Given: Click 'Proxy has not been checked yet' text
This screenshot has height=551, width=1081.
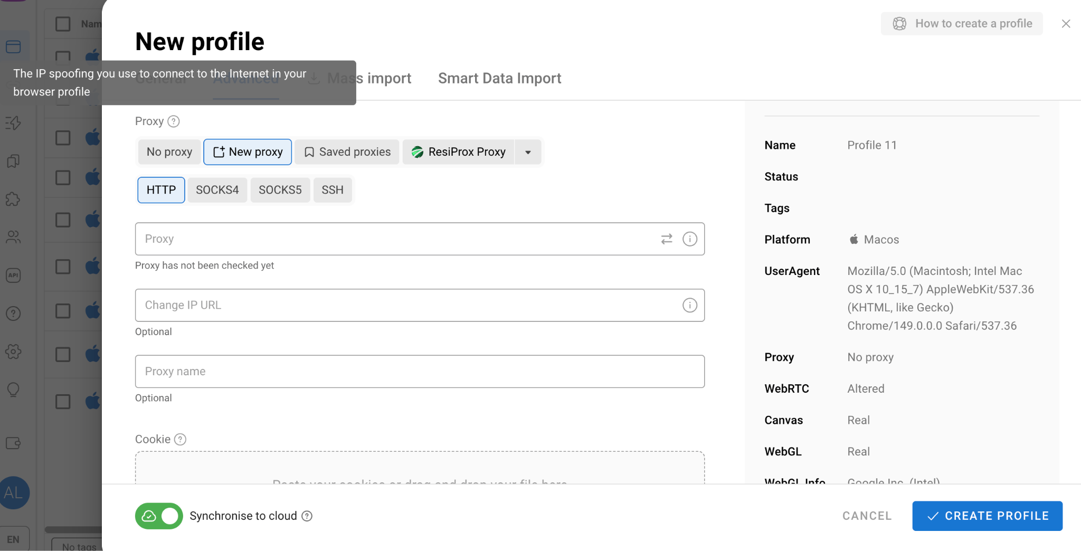Looking at the screenshot, I should coord(204,265).
